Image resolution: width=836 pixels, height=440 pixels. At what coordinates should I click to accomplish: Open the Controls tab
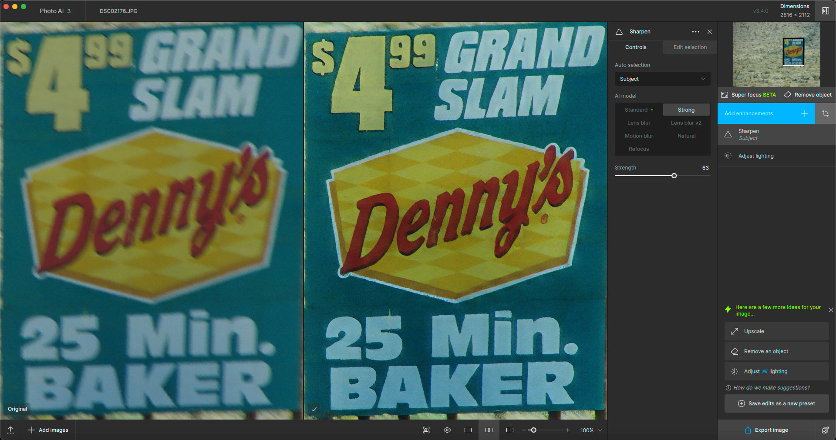click(x=636, y=47)
